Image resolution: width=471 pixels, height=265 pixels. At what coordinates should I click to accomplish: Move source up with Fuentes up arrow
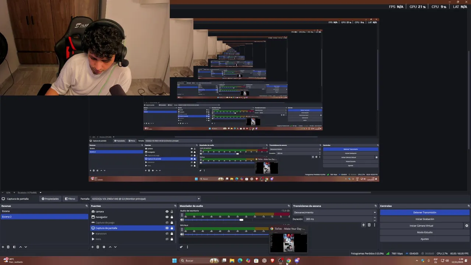pos(110,247)
